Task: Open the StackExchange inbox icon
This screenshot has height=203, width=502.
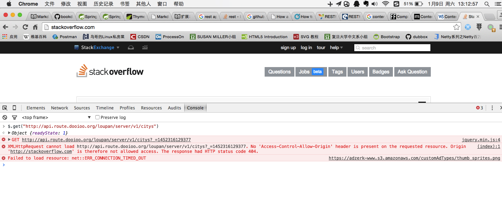Action: click(131, 47)
